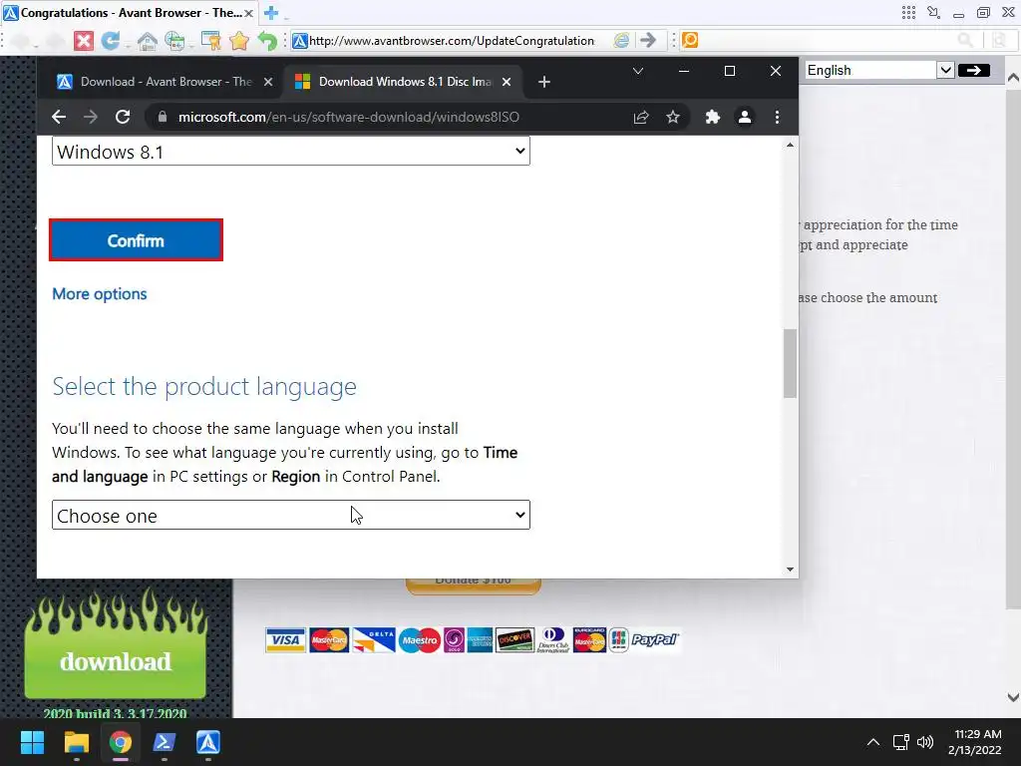Open the Windows 8.1 edition dropdown
1021x766 pixels.
click(x=291, y=152)
